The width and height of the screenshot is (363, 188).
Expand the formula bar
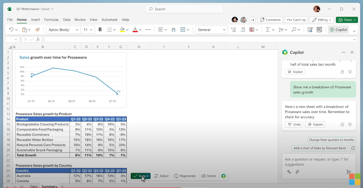click(x=354, y=39)
